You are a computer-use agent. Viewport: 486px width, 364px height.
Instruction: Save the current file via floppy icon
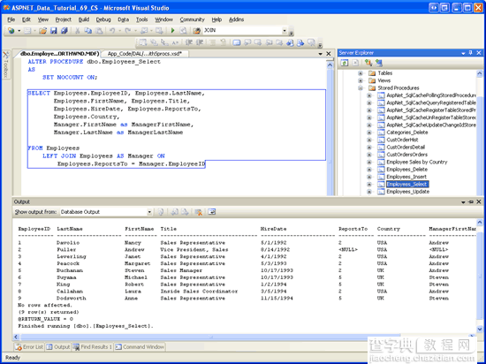coord(54,31)
